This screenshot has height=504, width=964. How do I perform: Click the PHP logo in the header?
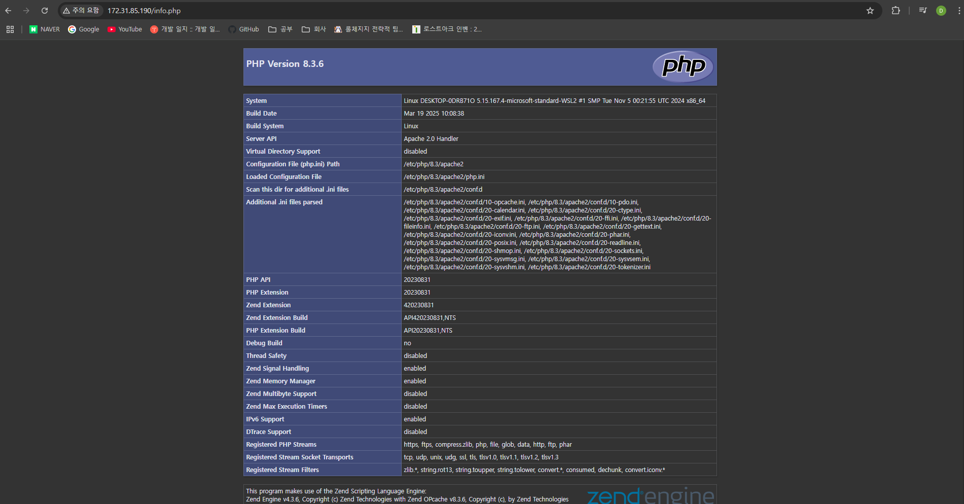(683, 66)
